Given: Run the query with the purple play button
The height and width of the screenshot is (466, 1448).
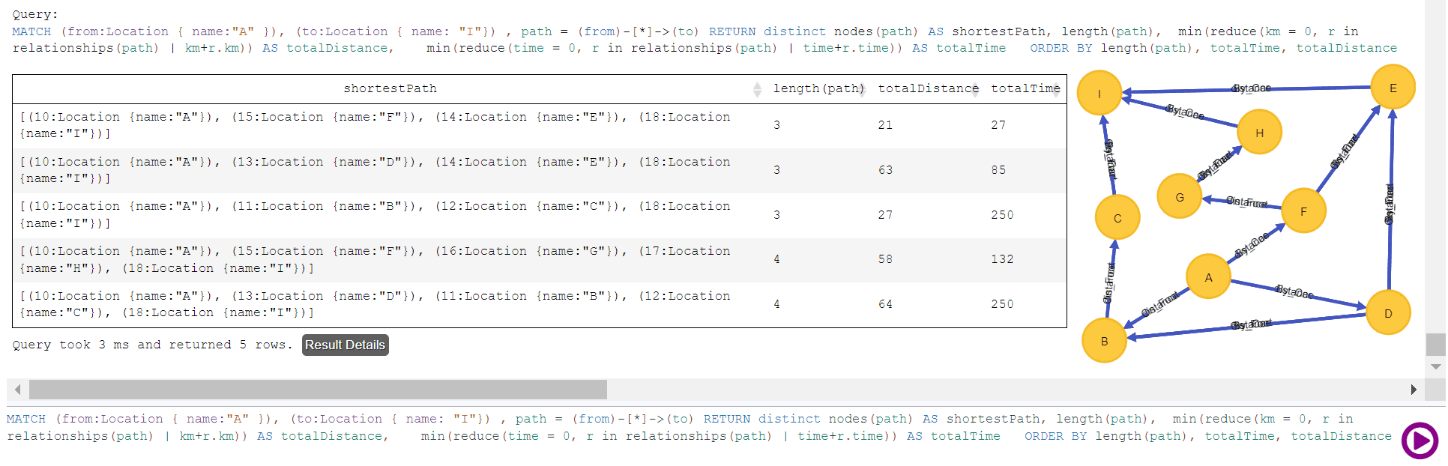Looking at the screenshot, I should point(1420,441).
